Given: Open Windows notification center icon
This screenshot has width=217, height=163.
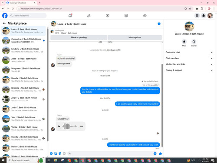Looking at the screenshot, I should coord(213,160).
